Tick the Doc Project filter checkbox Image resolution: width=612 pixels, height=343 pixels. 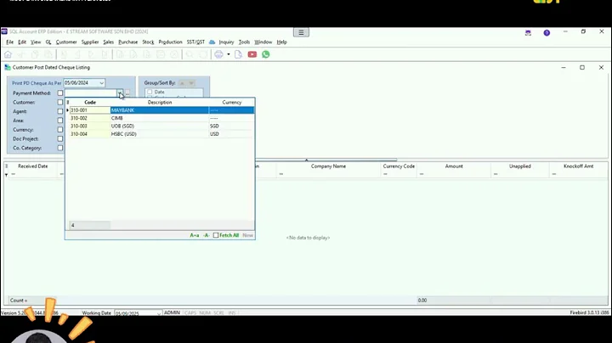click(x=60, y=138)
